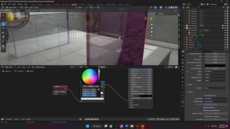Disable Ceiling in renders via camera icon
The height and width of the screenshot is (129, 230).
click(x=227, y=38)
